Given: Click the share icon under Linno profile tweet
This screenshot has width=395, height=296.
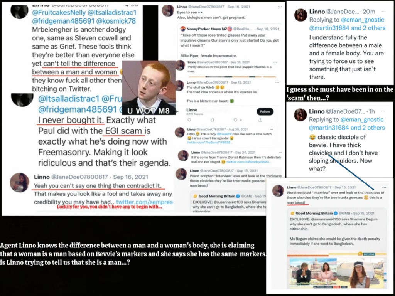Looking at the screenshot, I should (260, 120).
